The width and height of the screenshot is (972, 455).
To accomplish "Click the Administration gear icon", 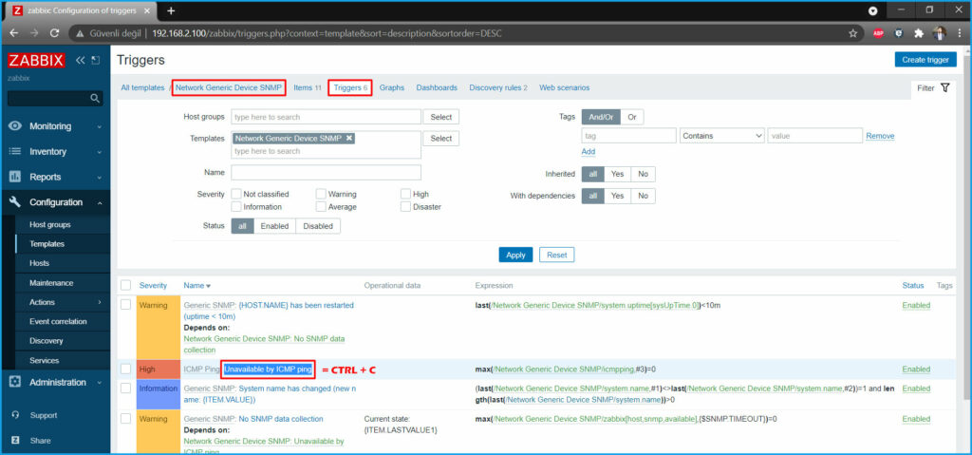I will coord(15,383).
